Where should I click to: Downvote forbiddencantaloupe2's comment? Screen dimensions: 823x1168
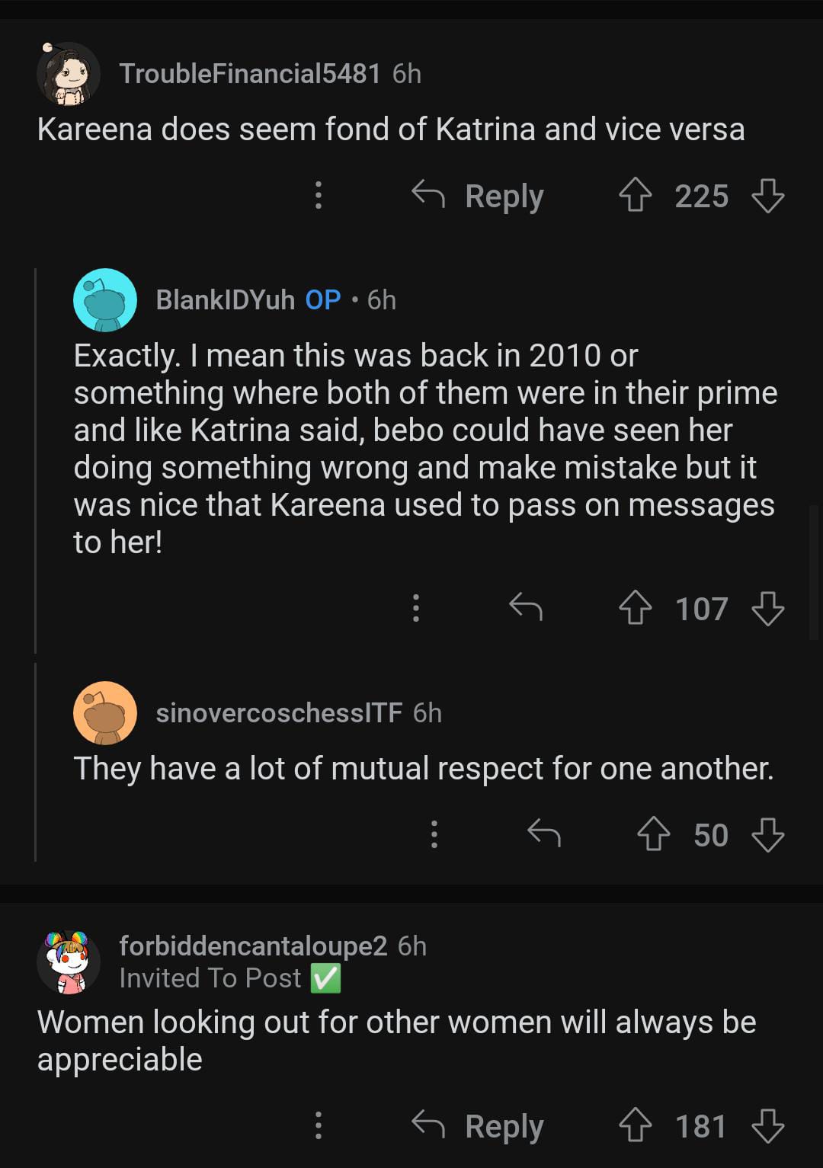point(767,1125)
